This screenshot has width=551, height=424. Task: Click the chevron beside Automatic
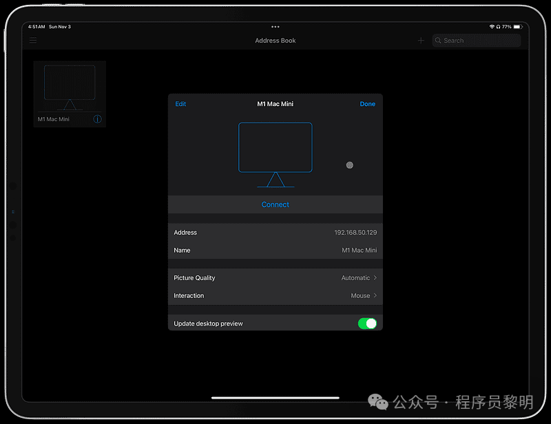[x=375, y=278]
